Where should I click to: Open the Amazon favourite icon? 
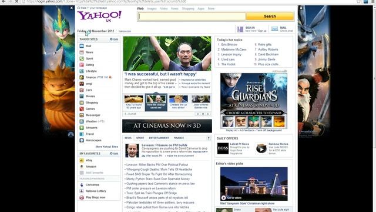82,166
